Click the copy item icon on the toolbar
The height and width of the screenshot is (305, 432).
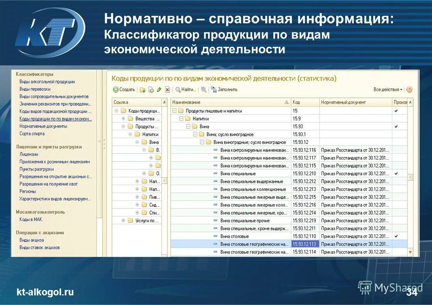click(151, 89)
